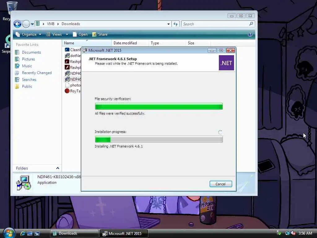Open the recent pages dropdown arrow

click(32, 24)
